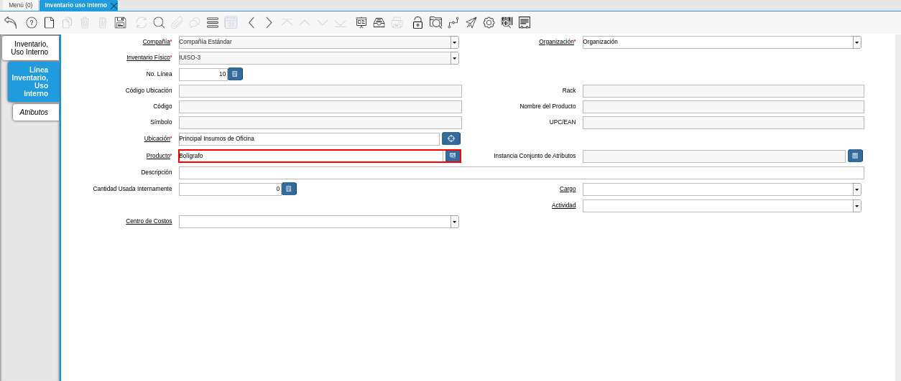Open the Ubicación locator button

tap(451, 138)
